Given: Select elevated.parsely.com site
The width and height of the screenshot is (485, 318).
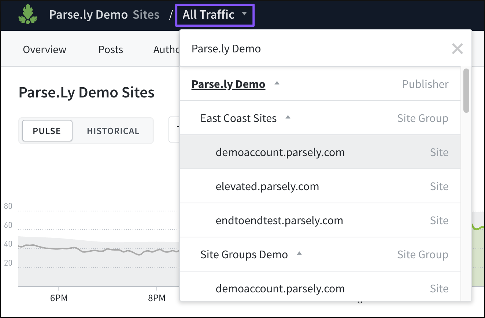Looking at the screenshot, I should point(320,186).
